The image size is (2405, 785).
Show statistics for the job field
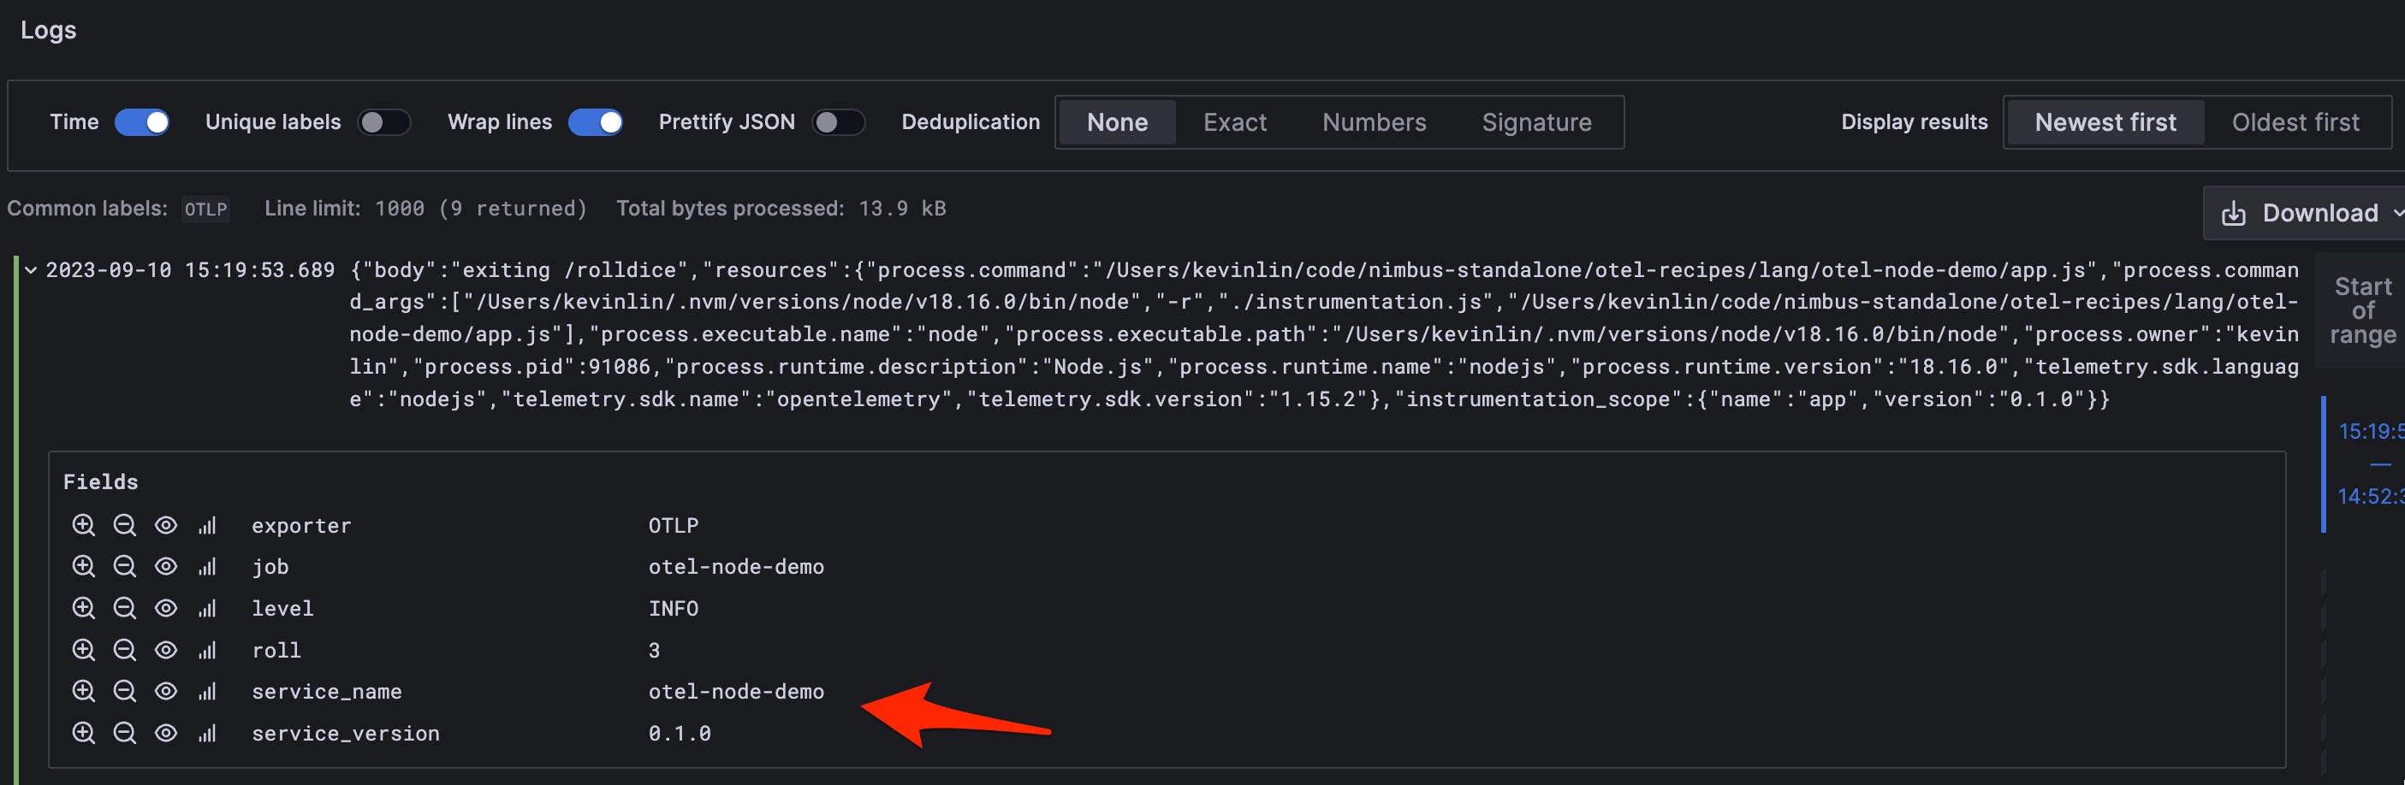click(x=206, y=567)
